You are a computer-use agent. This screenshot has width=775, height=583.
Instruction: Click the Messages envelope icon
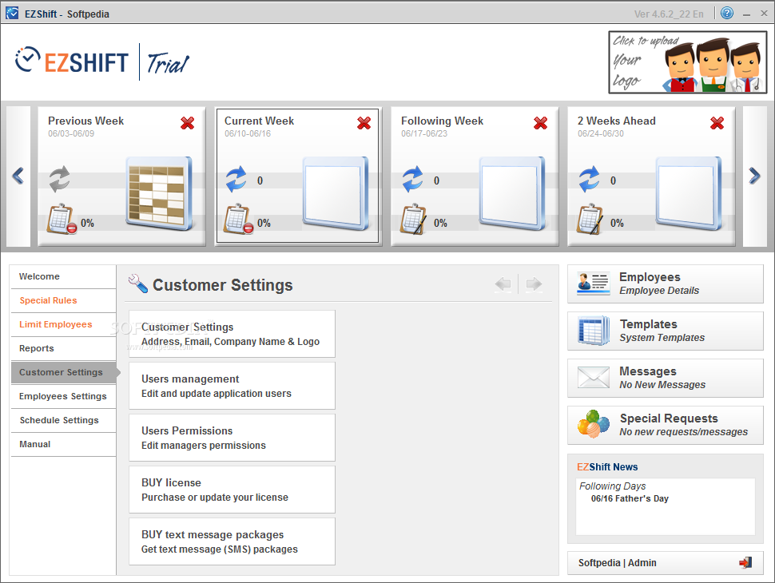tap(593, 378)
